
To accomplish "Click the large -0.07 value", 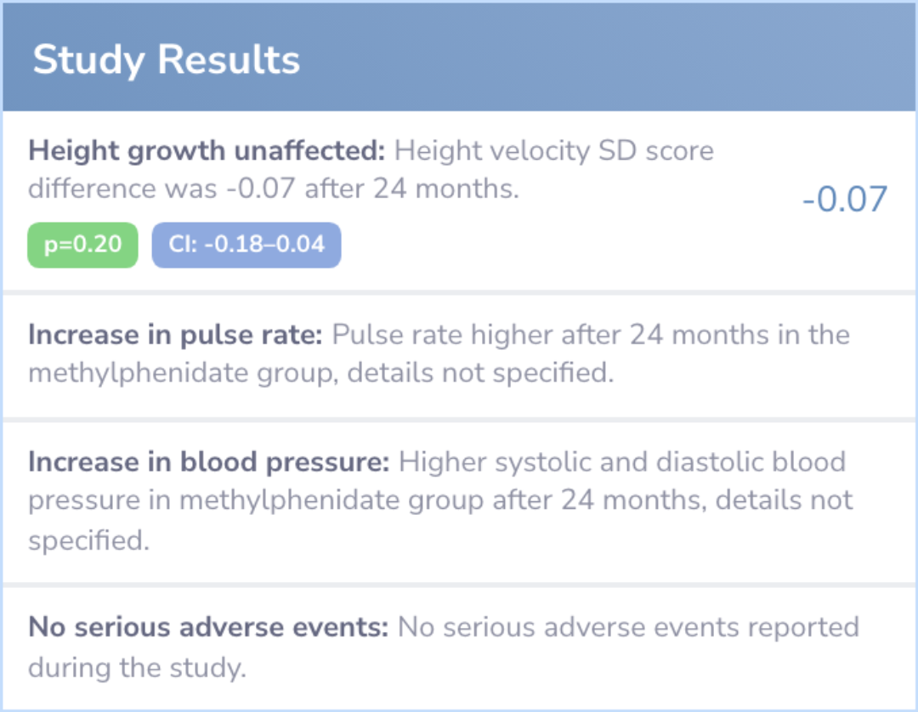I will tap(844, 199).
